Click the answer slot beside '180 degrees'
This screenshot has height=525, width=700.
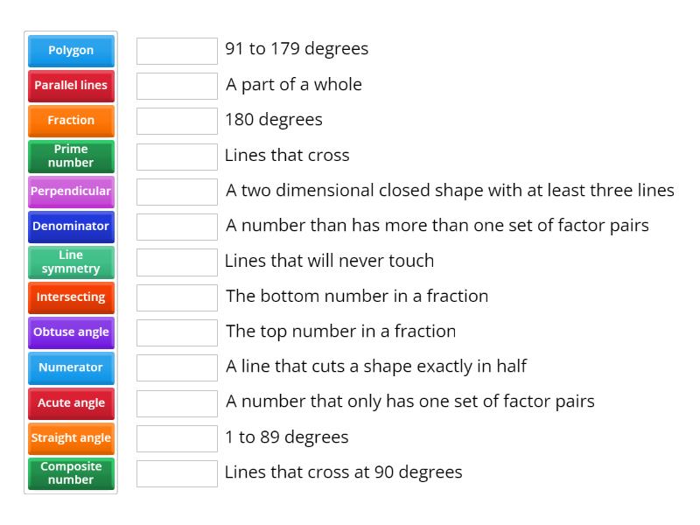(176, 120)
